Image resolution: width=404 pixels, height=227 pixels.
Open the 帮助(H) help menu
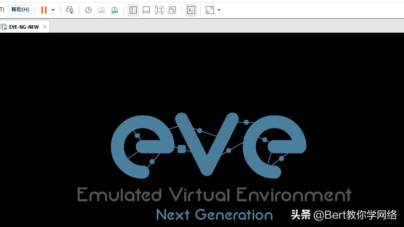point(20,10)
